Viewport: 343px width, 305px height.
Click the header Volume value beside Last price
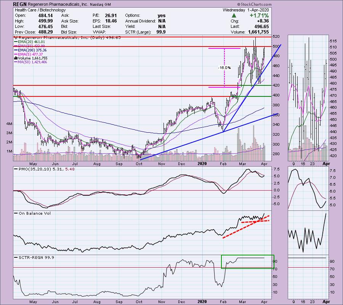[258, 32]
